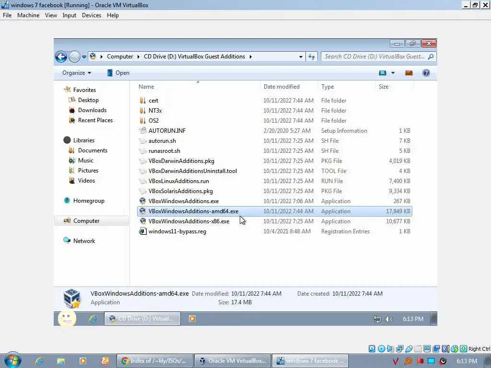Viewport: 491px width, 368px height.
Task: Select the OS2 folder icon
Action: click(143, 120)
